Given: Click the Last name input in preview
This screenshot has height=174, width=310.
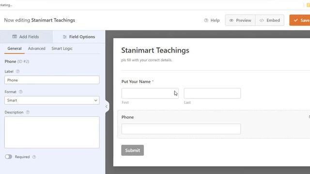Looking at the screenshot, I should [212, 93].
